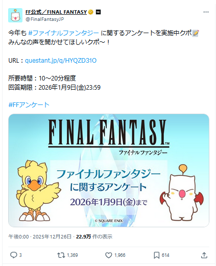Click the gold verified badge

[x=91, y=12]
